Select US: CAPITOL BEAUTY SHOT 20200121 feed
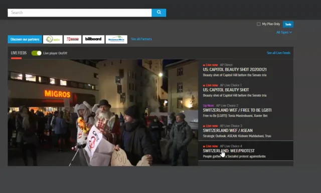Screen dimensions: 321x193 tap(246, 70)
